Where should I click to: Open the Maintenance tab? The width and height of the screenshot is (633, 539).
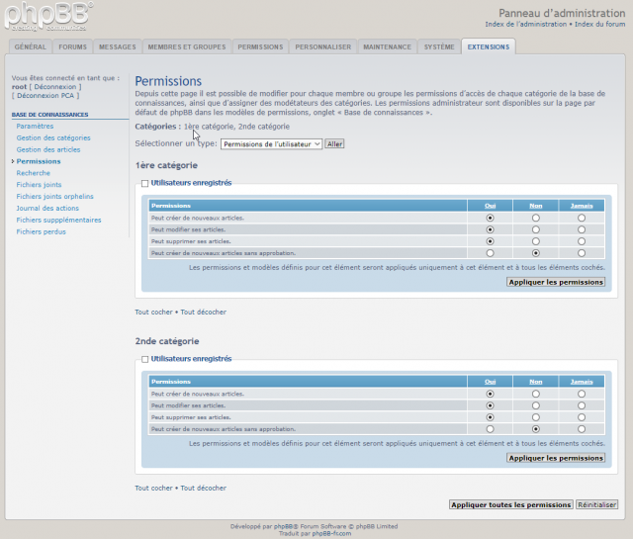tap(387, 46)
